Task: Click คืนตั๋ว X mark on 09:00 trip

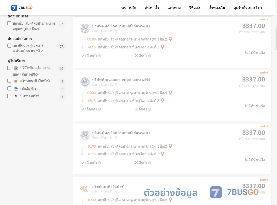Action: coord(136,109)
